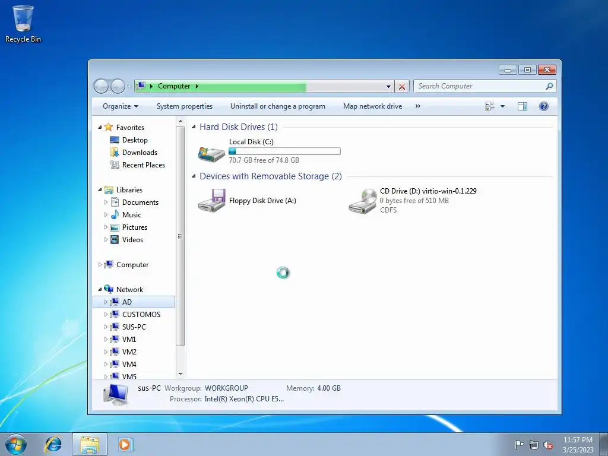The width and height of the screenshot is (608, 456).
Task: Open the address bar history dropdown
Action: tap(388, 87)
